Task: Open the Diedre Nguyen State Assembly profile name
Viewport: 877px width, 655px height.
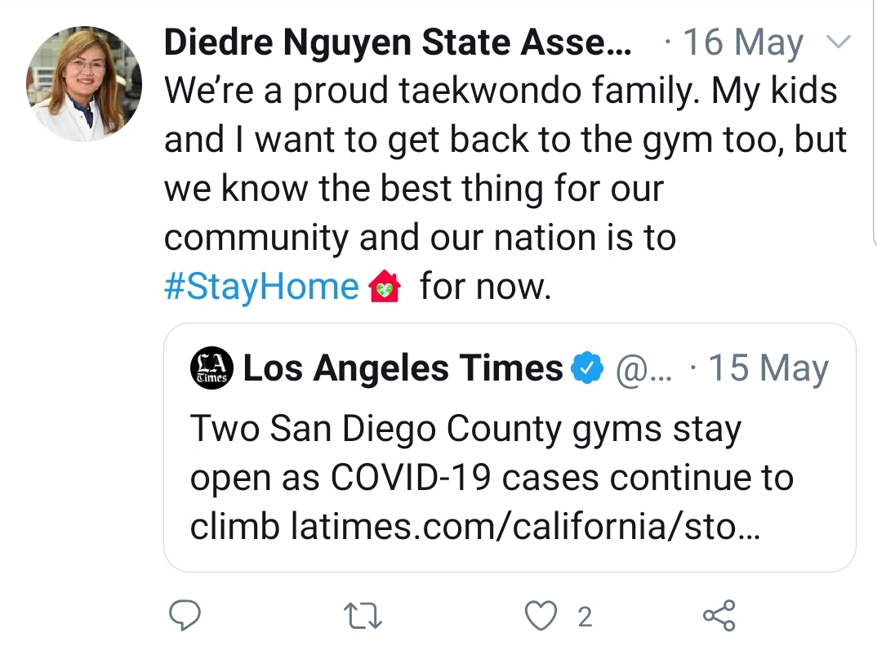Action: pos(397,42)
